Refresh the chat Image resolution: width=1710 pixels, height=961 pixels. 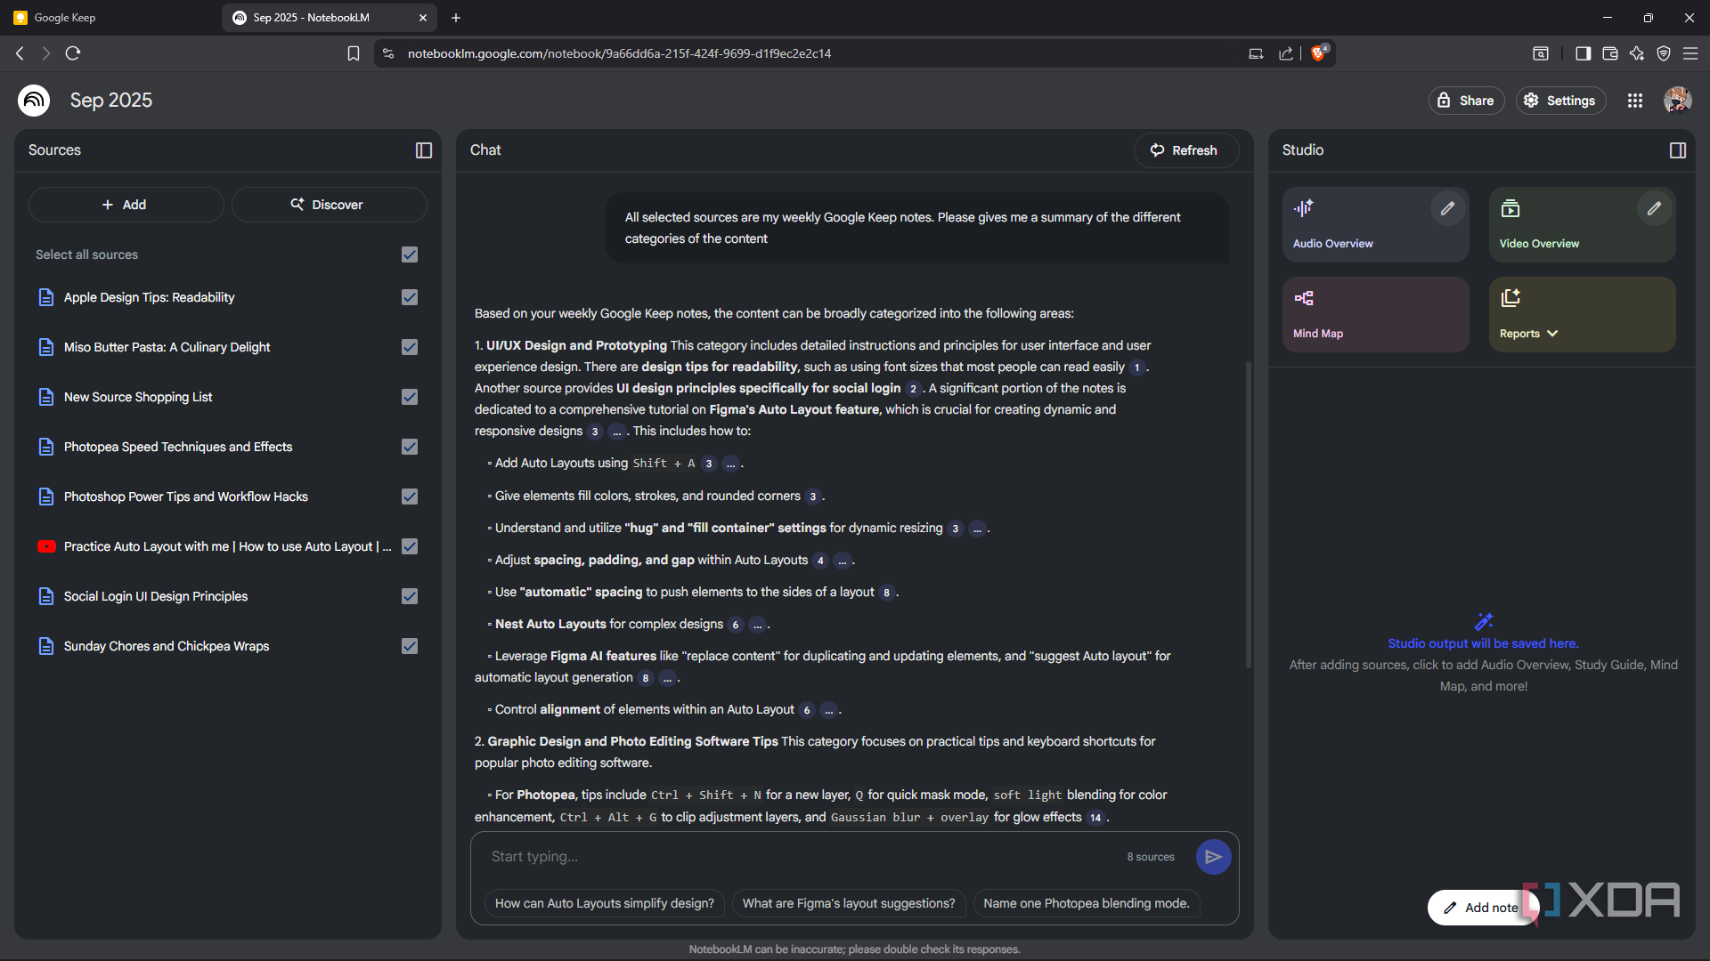(1185, 150)
